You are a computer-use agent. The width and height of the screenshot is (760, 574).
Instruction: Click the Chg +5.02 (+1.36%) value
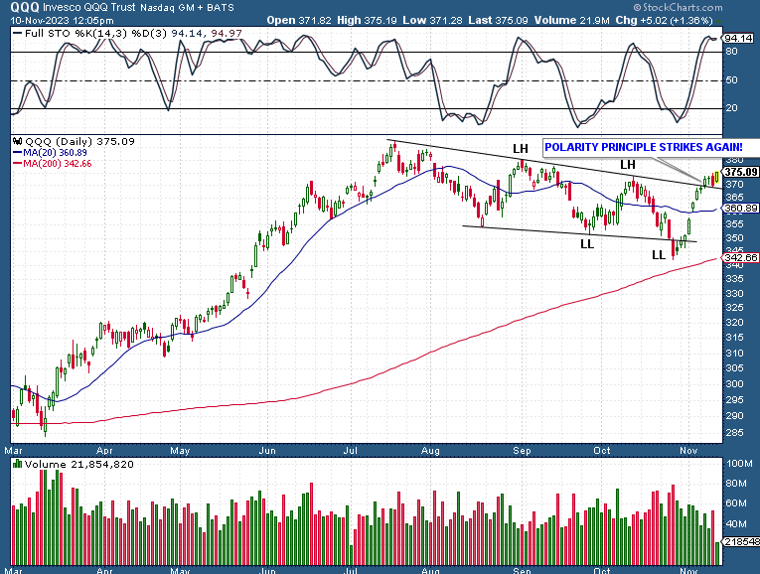(664, 20)
